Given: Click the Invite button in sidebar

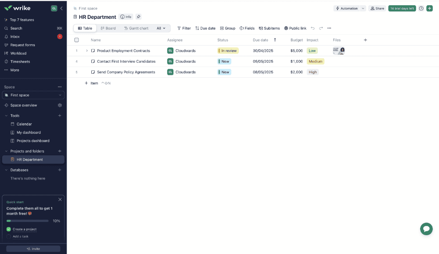Looking at the screenshot, I should [x=33, y=249].
